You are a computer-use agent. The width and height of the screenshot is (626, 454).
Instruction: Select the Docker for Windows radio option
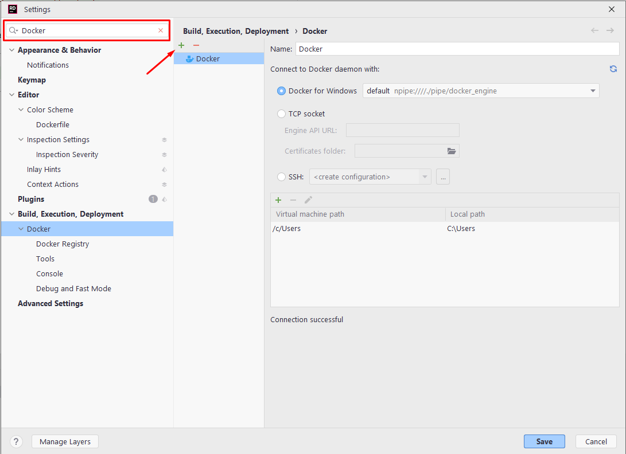(282, 91)
